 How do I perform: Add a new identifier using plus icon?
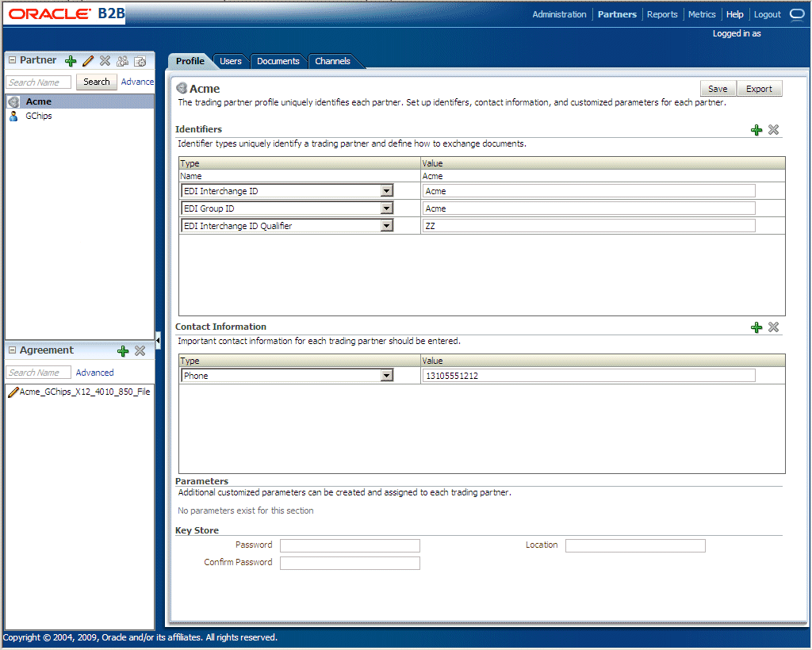(x=756, y=130)
